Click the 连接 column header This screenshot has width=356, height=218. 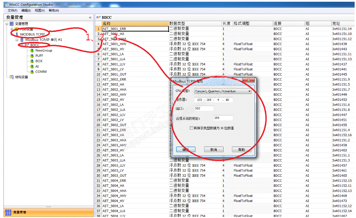click(x=288, y=23)
